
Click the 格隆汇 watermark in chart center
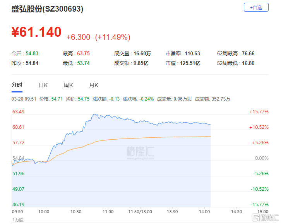pos(140,152)
